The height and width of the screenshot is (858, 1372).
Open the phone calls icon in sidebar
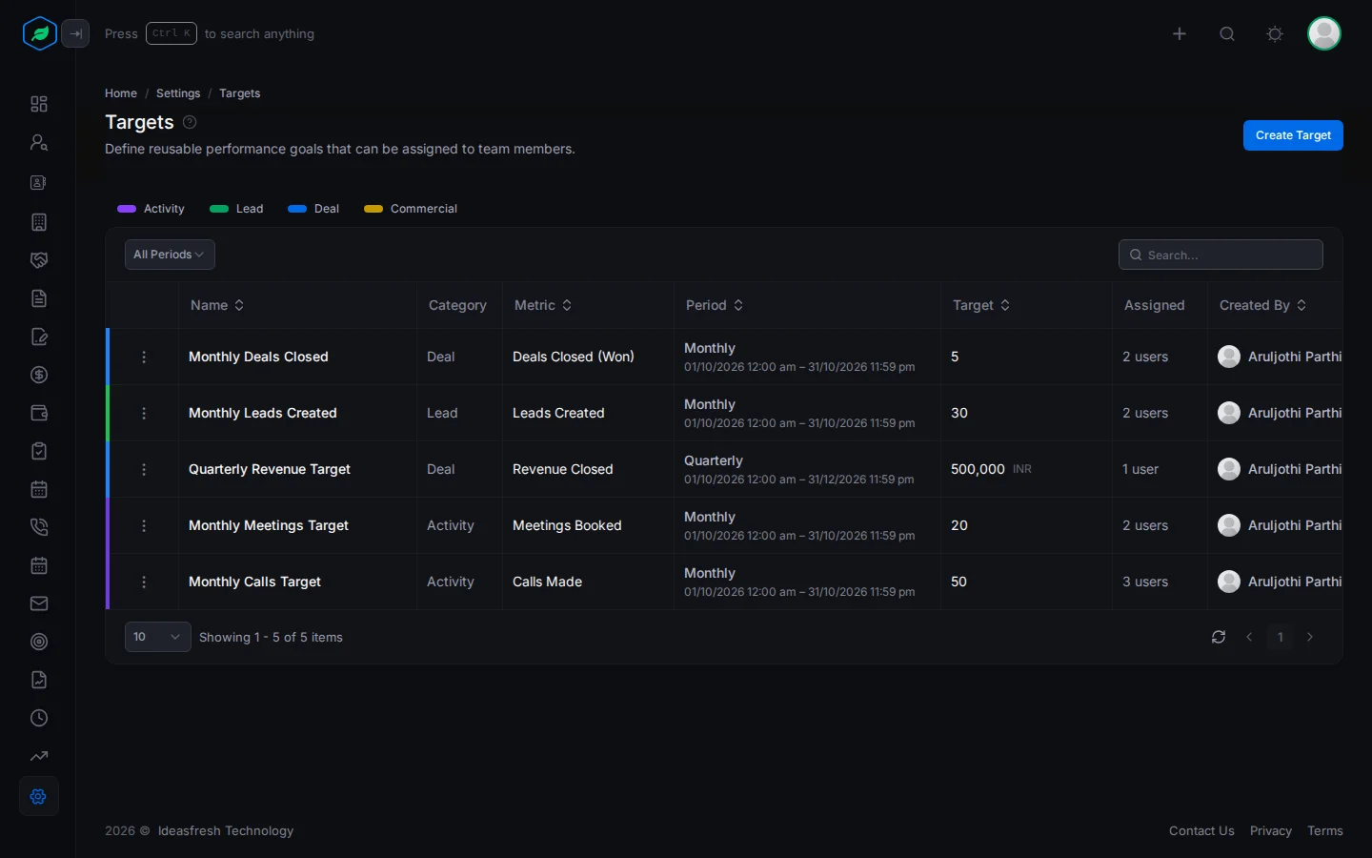point(39,527)
